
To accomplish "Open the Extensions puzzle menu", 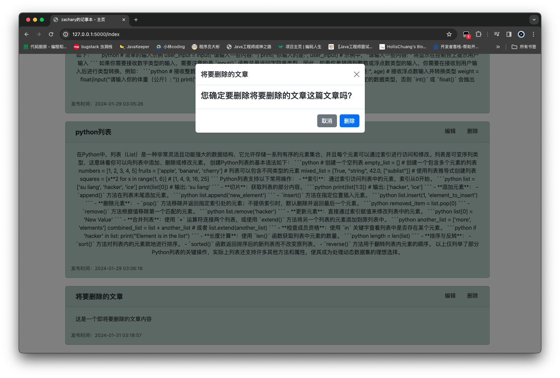I will (478, 34).
